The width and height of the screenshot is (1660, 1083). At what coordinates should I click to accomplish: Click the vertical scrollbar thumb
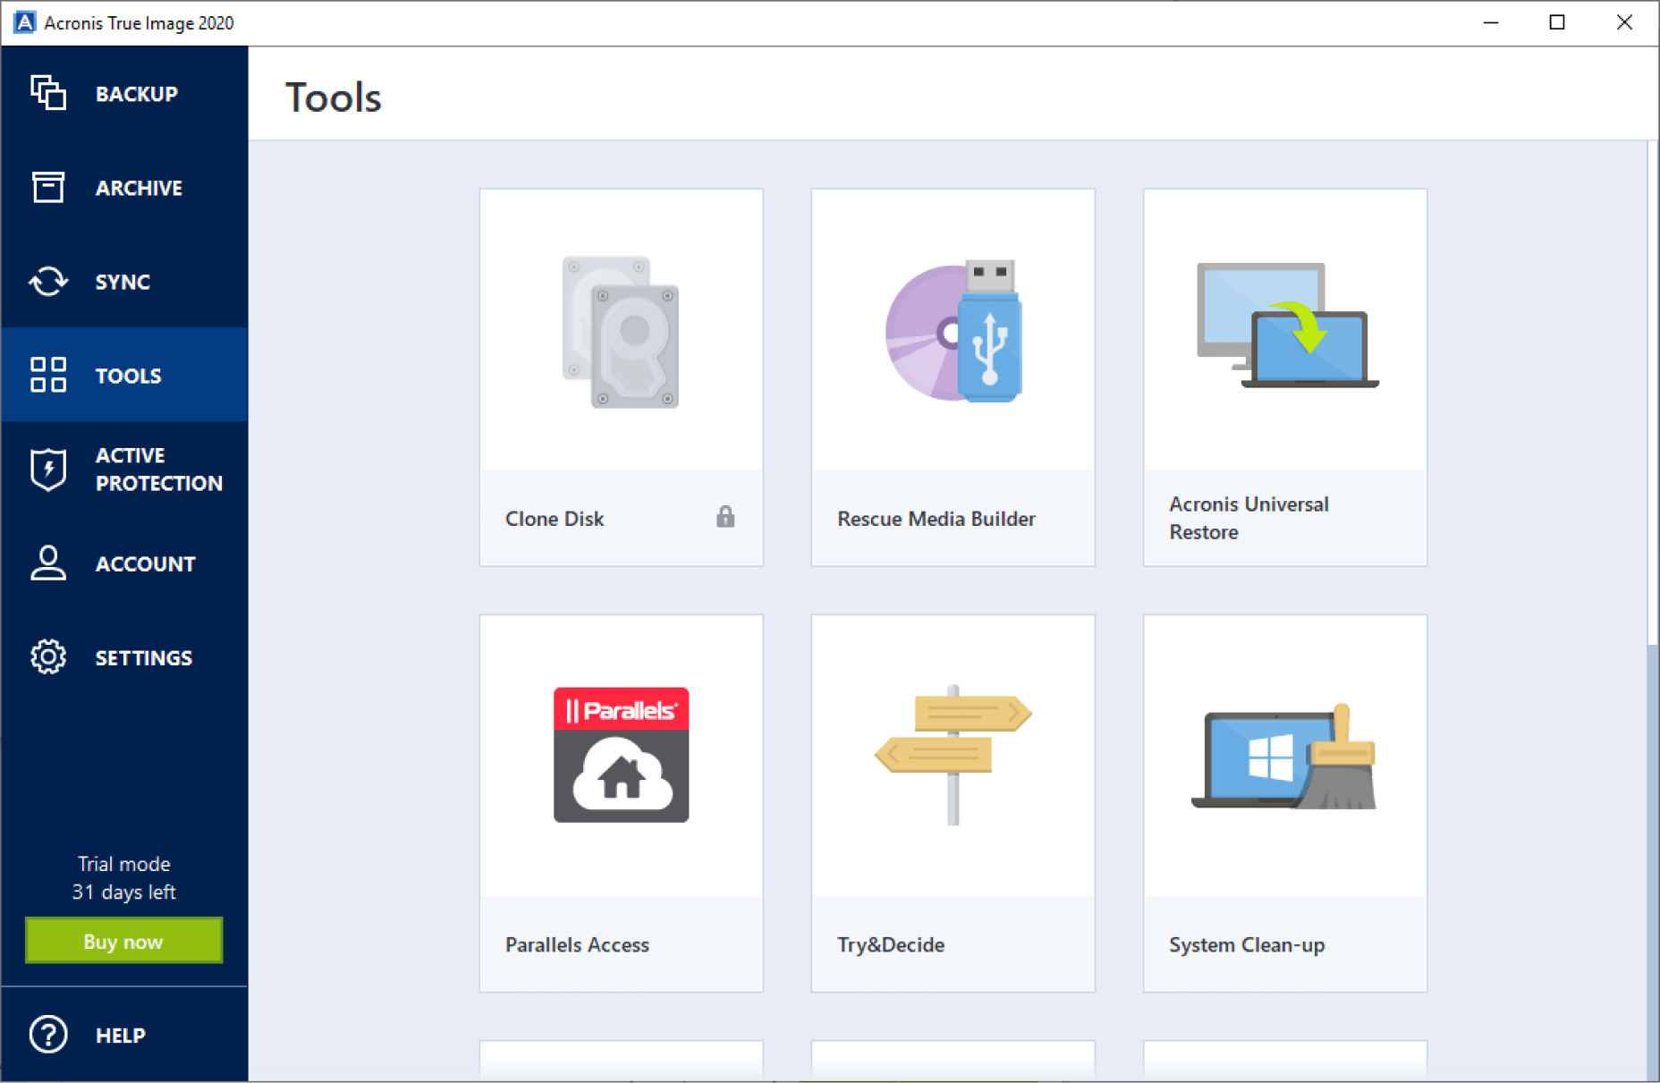1653,392
